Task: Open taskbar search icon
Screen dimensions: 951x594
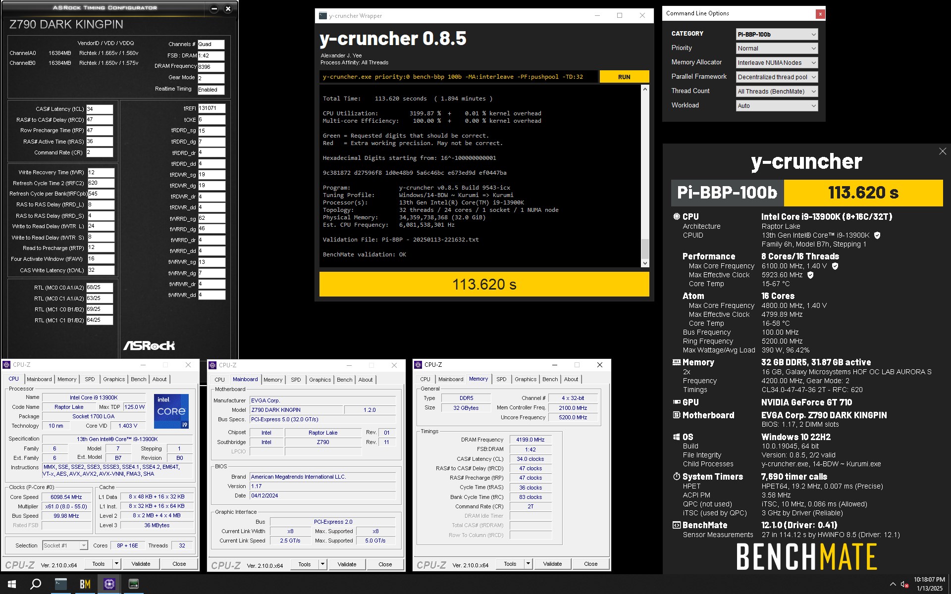Action: pos(36,584)
